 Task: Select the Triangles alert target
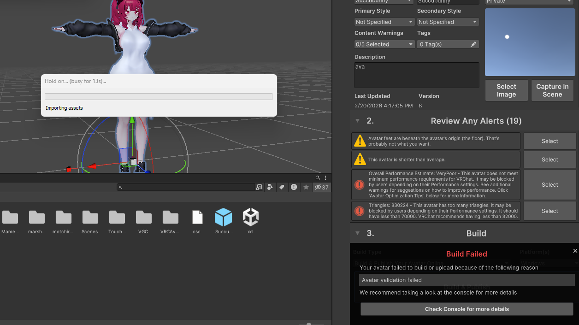click(550, 211)
